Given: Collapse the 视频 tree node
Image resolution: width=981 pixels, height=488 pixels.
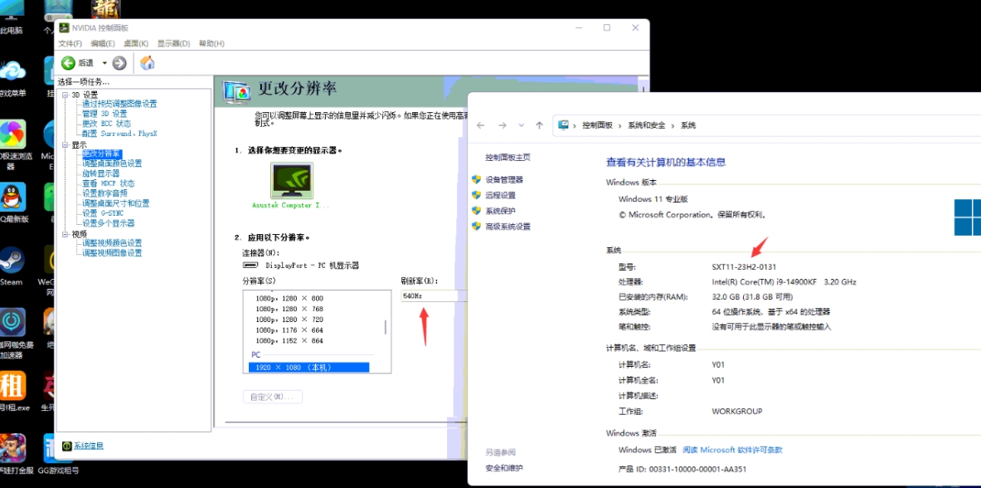Looking at the screenshot, I should click(65, 234).
